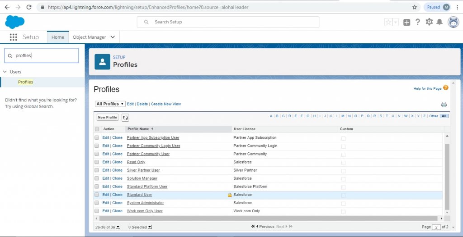Image resolution: width=463 pixels, height=237 pixels.
Task: Open the user avatar profile menu
Action: coord(453,22)
